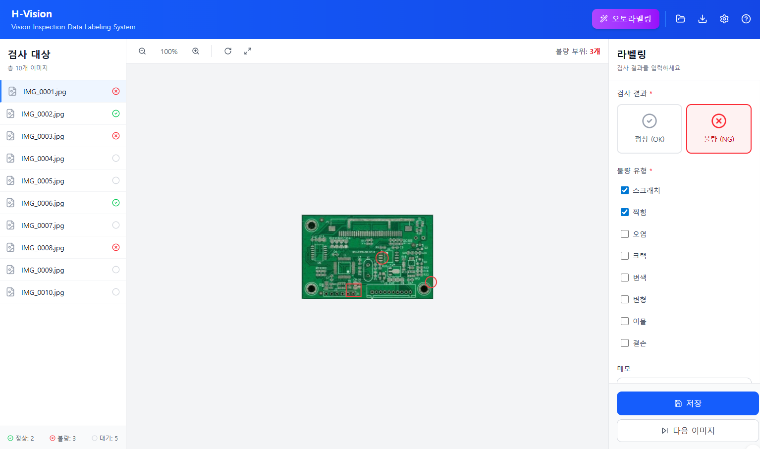Expand image viewer to fullscreen

point(248,52)
